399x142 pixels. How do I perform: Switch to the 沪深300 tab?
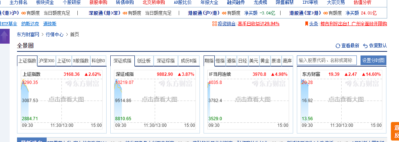tap(47, 61)
